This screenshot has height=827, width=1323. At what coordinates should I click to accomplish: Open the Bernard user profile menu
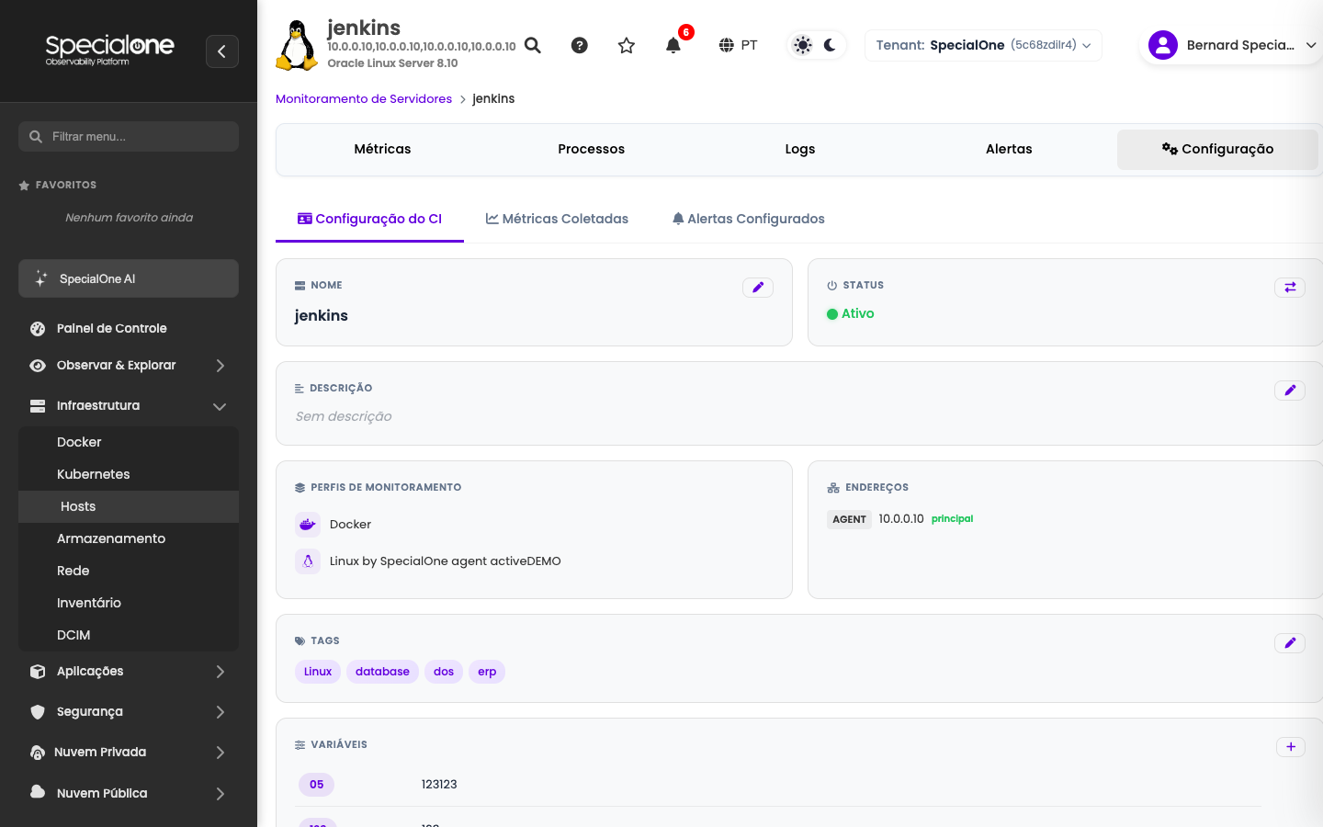tap(1231, 45)
